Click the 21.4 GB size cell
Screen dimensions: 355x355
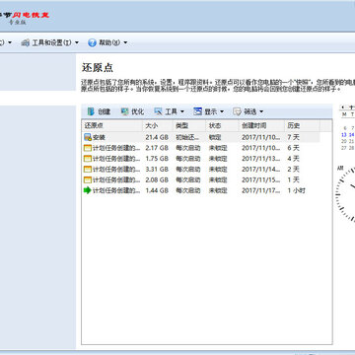pos(157,137)
